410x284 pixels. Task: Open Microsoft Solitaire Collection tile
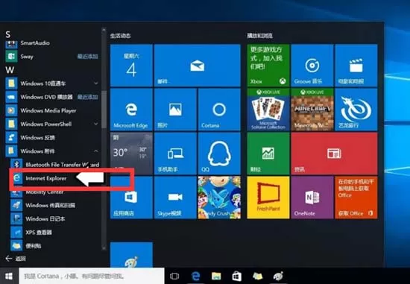click(x=268, y=110)
